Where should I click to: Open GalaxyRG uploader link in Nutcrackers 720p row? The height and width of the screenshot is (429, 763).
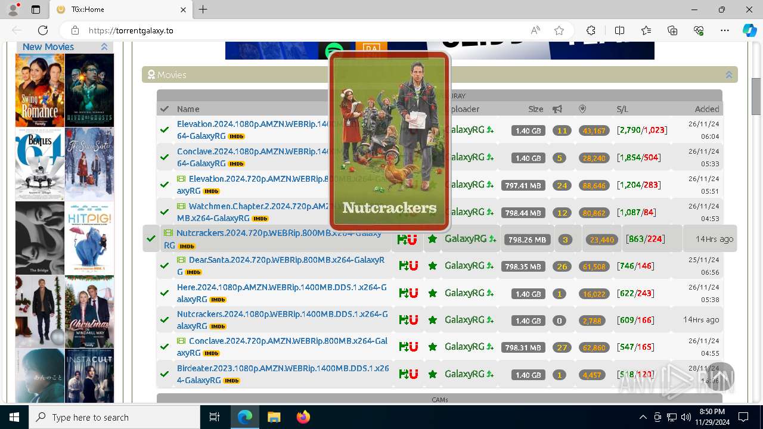tap(466, 239)
